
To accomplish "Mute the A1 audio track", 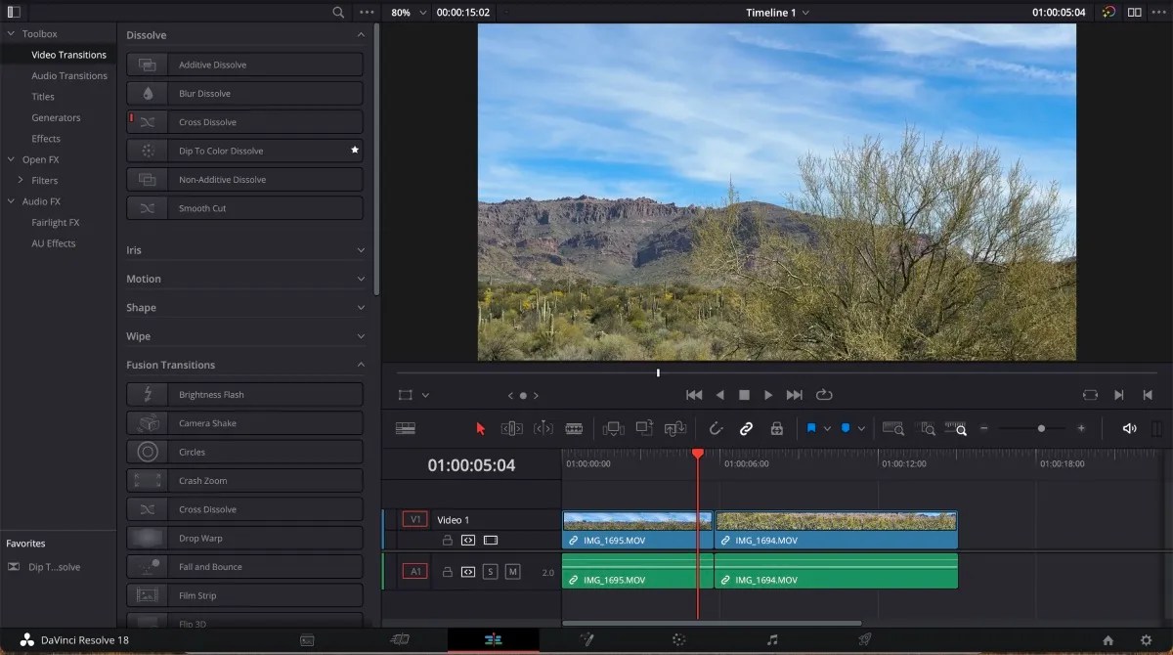I will click(512, 571).
